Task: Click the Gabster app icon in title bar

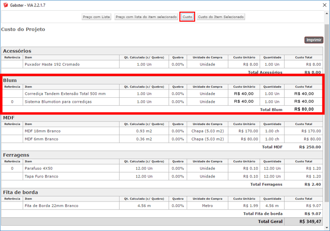Action: (5, 5)
